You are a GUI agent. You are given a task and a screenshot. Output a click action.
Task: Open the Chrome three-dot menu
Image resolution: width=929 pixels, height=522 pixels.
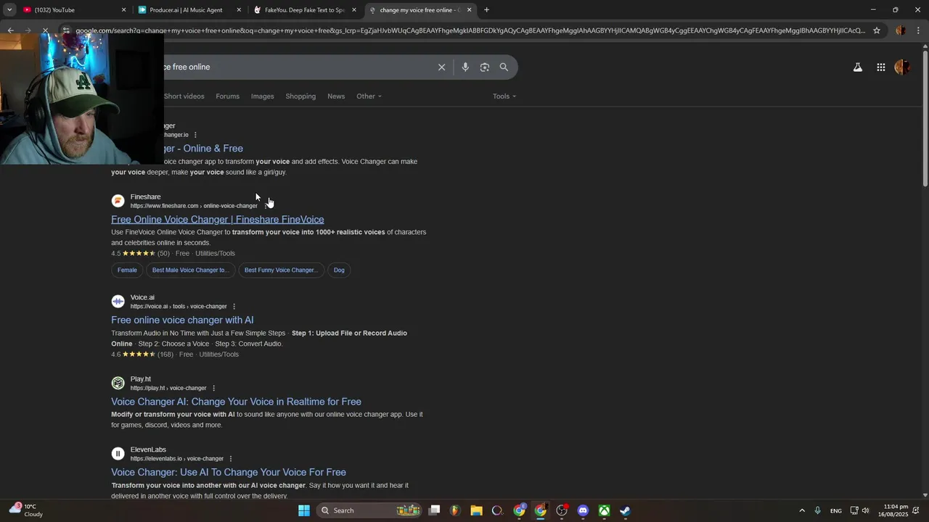pos(918,30)
